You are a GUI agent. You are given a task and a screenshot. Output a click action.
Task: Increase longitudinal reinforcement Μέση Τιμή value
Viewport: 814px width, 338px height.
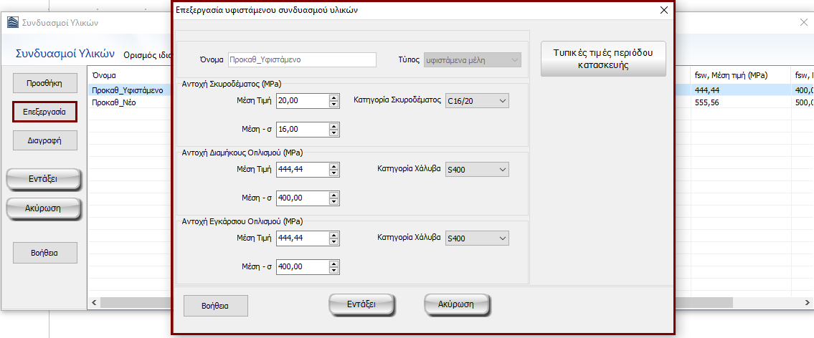pos(333,165)
